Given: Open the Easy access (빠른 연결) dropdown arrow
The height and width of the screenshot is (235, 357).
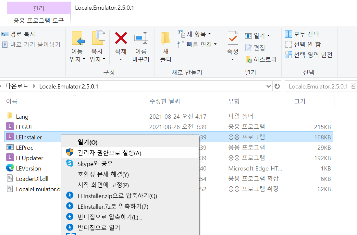Looking at the screenshot, I should pyautogui.click(x=215, y=44).
